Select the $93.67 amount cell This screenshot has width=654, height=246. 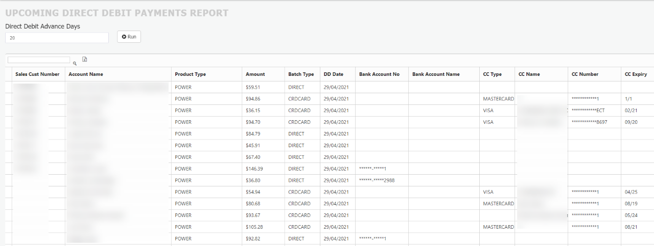[x=253, y=215]
